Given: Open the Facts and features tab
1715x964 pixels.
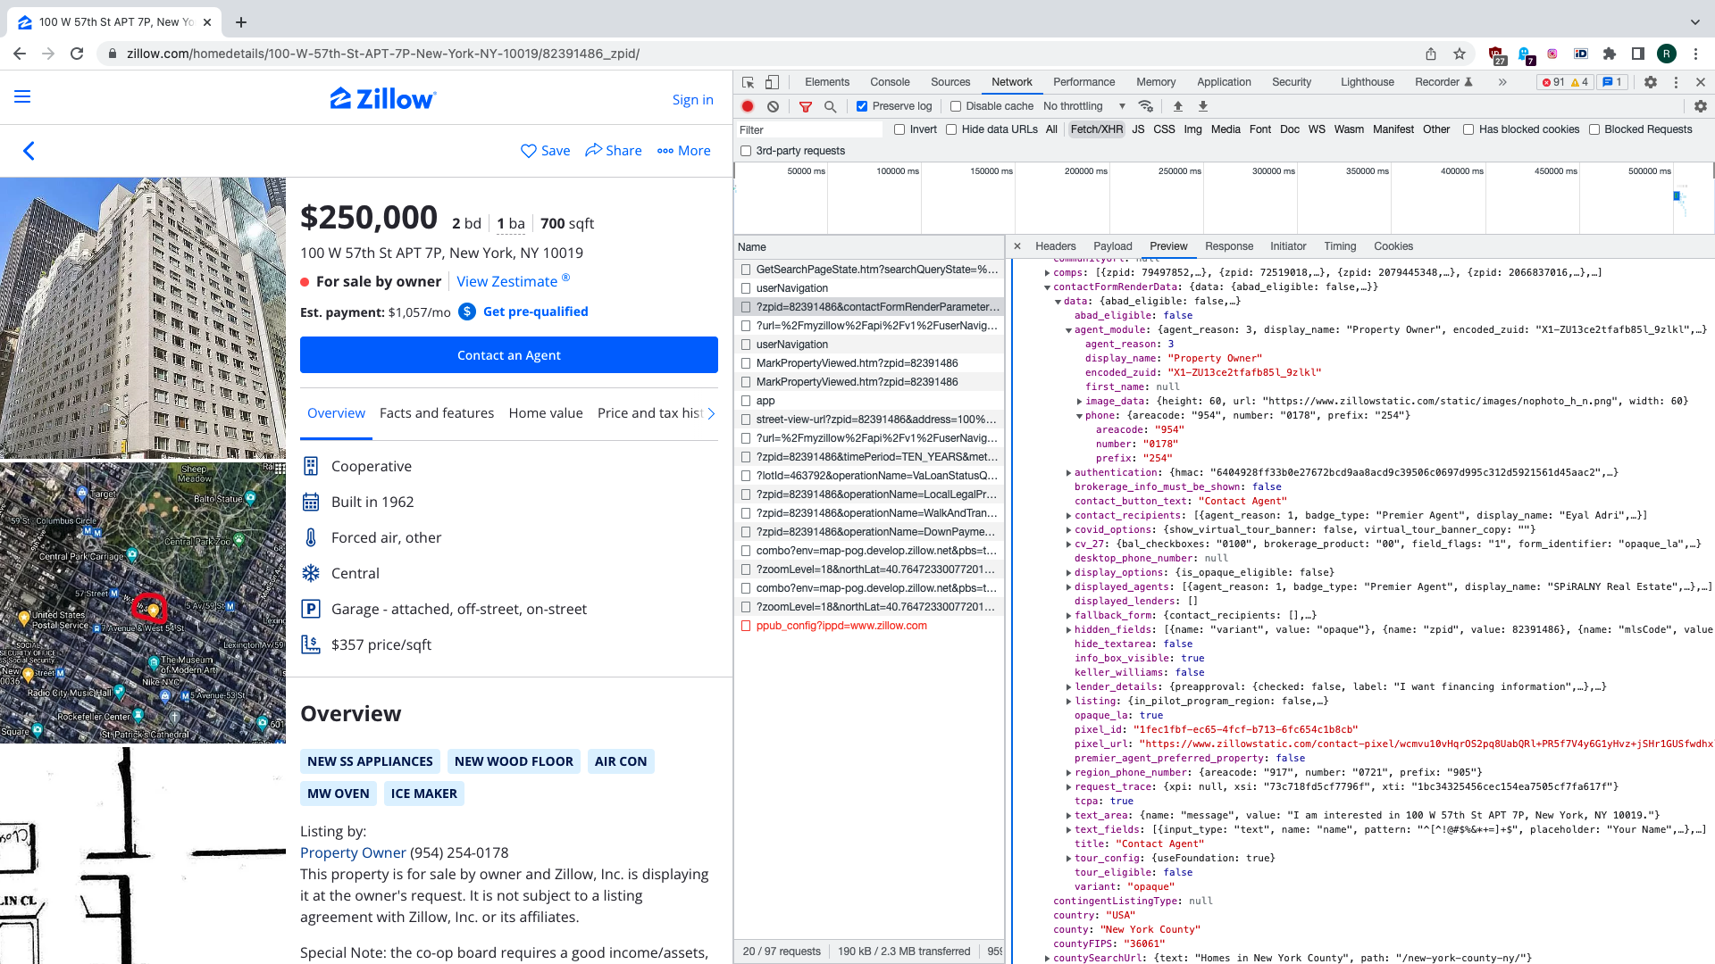Looking at the screenshot, I should point(437,413).
